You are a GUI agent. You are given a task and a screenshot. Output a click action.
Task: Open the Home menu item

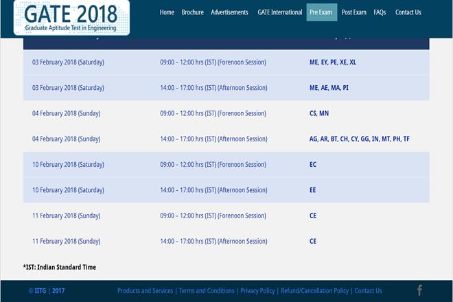coord(167,12)
